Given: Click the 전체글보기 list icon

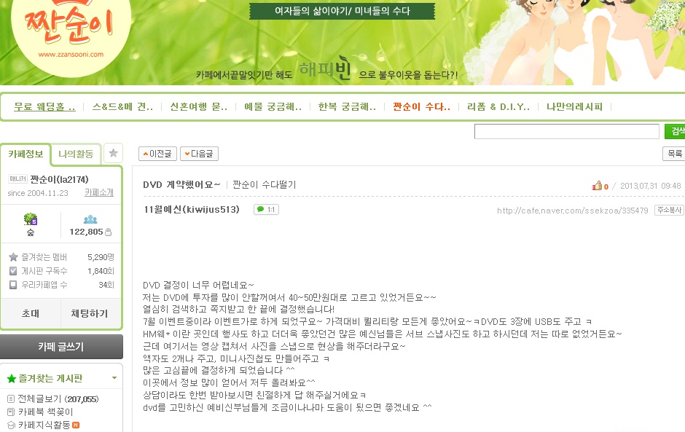Looking at the screenshot, I should (x=11, y=398).
